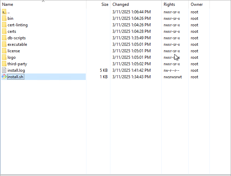Click the install.log changed date 1:41:42 PM
This screenshot has height=176, width=231.
pos(131,70)
